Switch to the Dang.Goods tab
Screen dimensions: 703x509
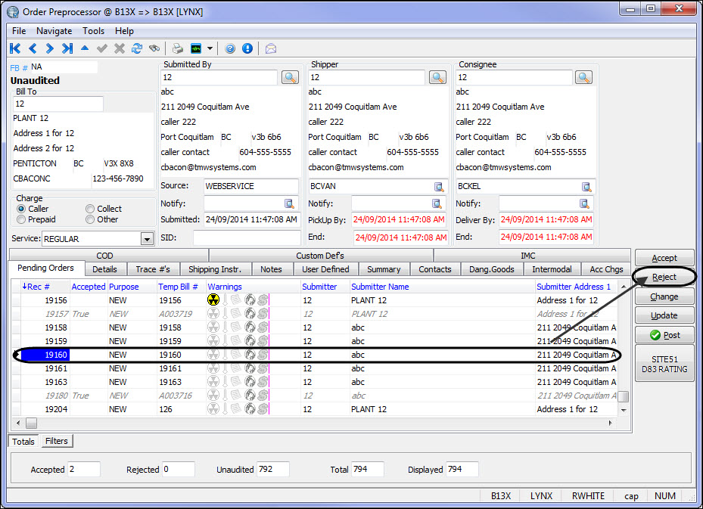pyautogui.click(x=491, y=269)
